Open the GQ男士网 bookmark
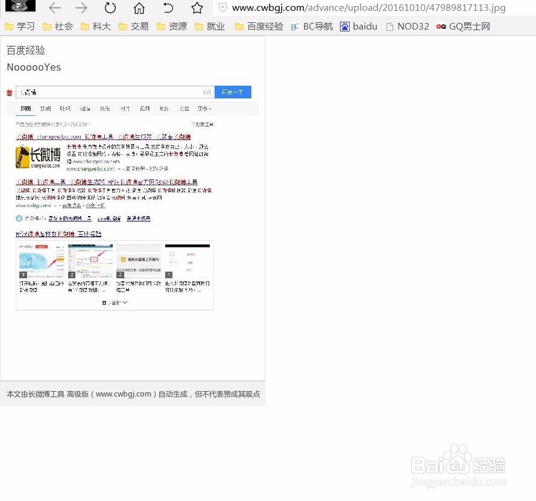The width and height of the screenshot is (536, 501). [x=463, y=27]
